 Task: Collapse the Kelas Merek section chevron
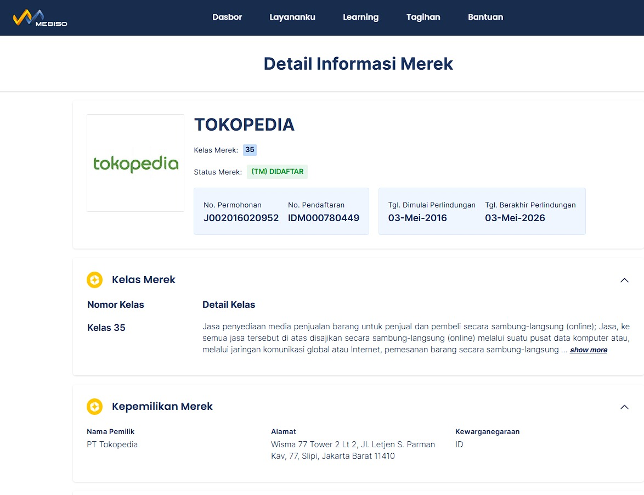[x=624, y=280]
